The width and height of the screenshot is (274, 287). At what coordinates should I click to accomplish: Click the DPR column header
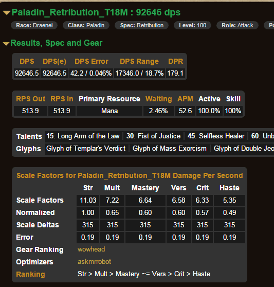(x=176, y=61)
